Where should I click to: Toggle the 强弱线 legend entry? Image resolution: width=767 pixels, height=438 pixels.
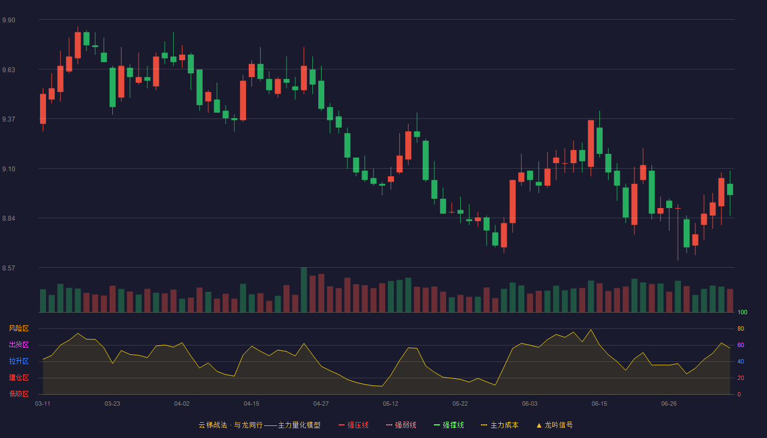click(x=402, y=425)
